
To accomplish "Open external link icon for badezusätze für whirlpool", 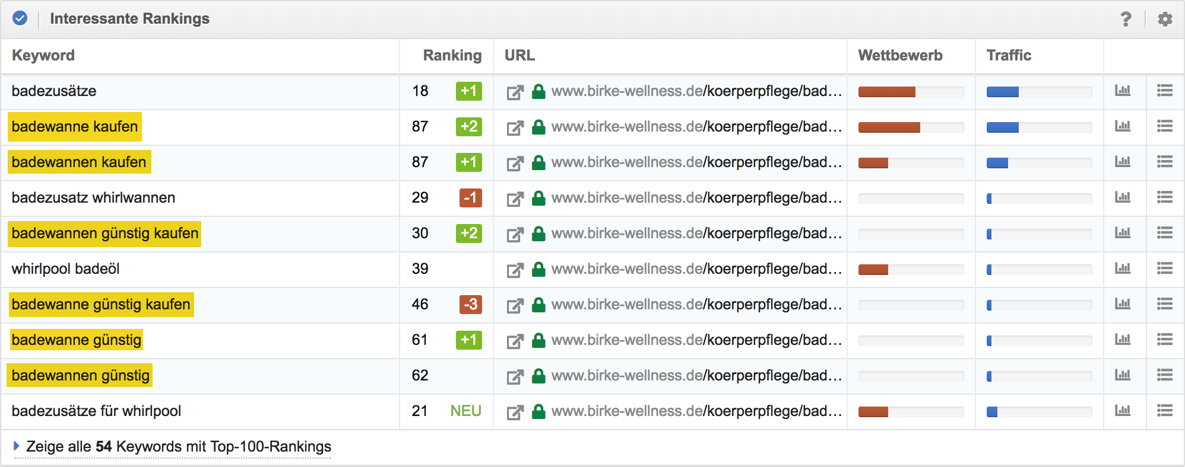I will click(x=515, y=412).
